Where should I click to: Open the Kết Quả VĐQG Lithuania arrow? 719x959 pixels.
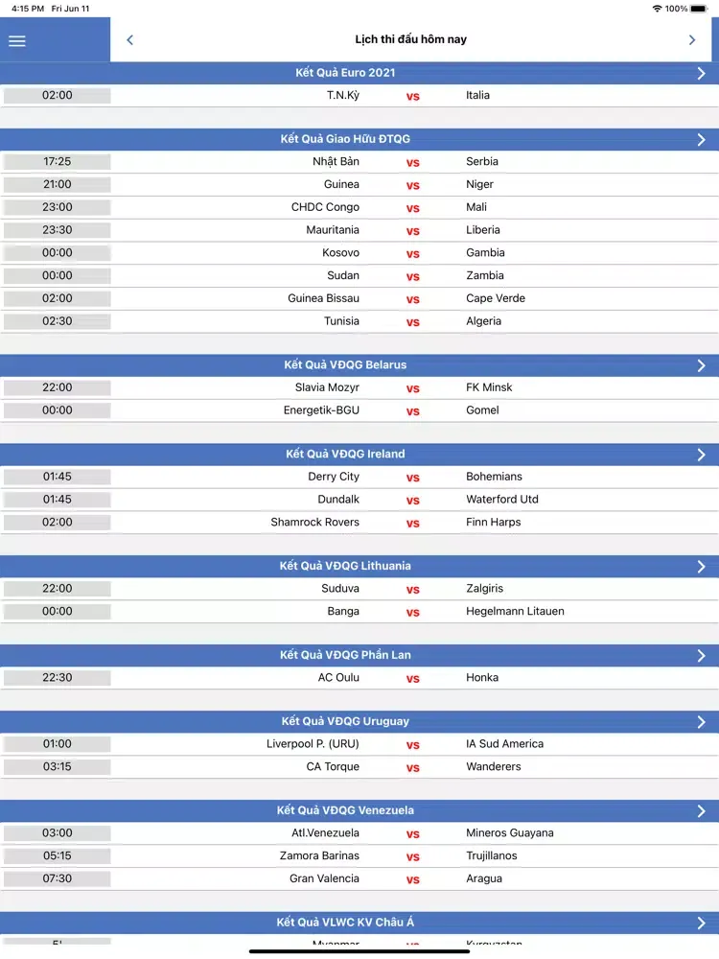tap(701, 567)
